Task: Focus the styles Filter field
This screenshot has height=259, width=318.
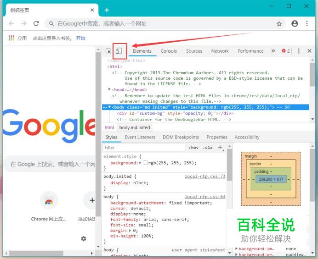Action: pyautogui.click(x=143, y=148)
